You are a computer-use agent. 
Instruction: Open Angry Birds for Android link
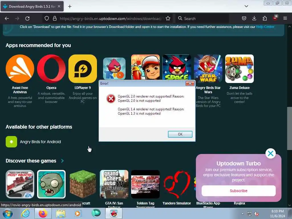(x=40, y=142)
